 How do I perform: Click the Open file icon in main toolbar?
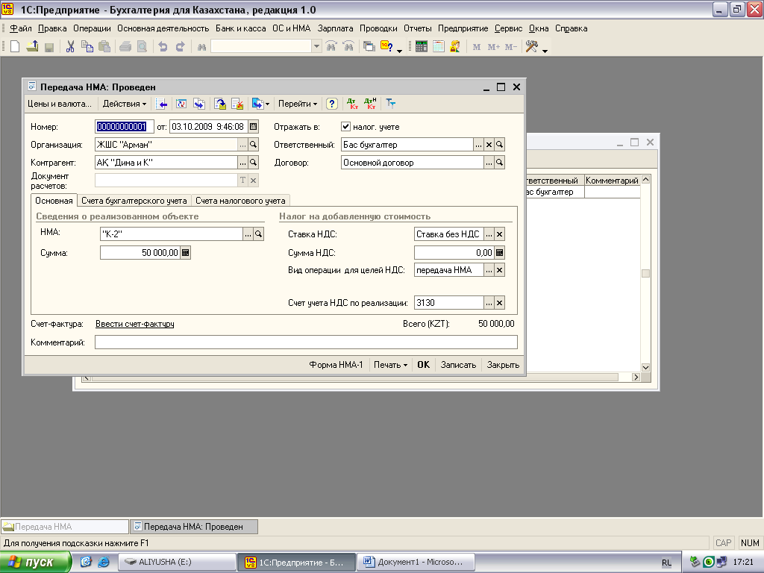(32, 47)
